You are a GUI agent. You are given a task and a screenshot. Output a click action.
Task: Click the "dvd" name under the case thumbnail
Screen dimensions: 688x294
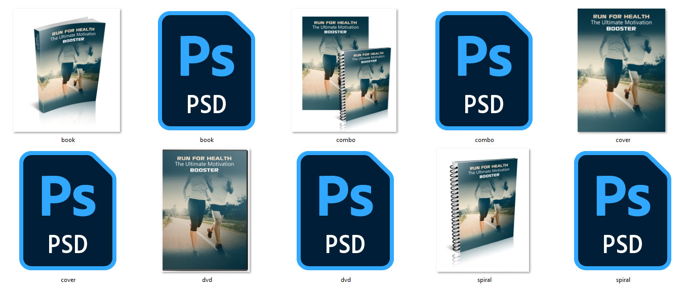207,280
